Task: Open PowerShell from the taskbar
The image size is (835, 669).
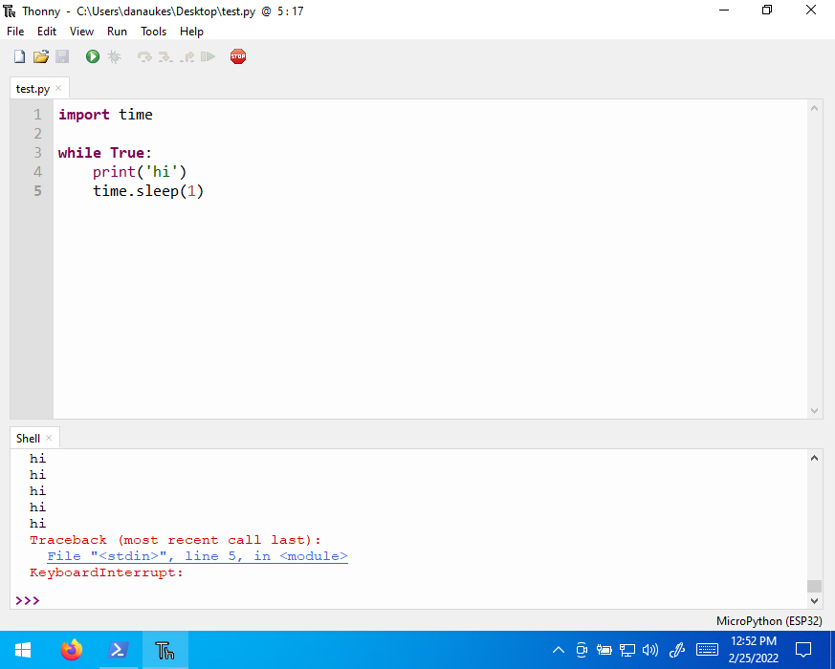Action: (x=119, y=650)
